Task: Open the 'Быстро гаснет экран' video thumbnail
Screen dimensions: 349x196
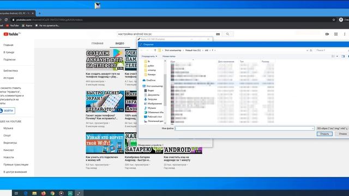Action: [x=105, y=101]
